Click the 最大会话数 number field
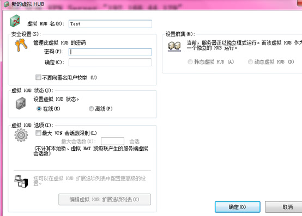The height and width of the screenshot is (216, 302). click(x=112, y=141)
